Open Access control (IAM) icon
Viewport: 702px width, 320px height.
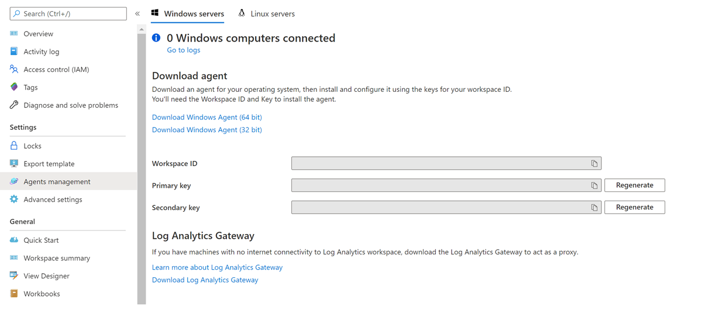pyautogui.click(x=14, y=69)
